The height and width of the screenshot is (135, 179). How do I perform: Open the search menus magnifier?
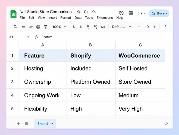[x=15, y=27]
